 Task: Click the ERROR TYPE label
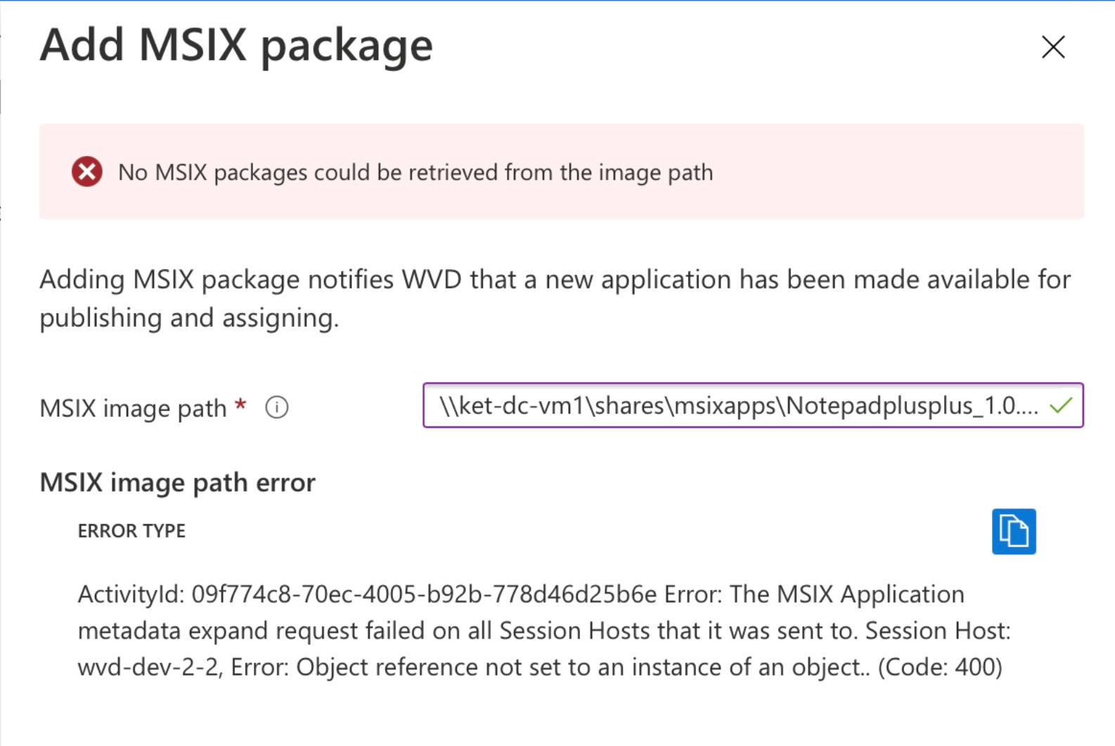click(x=131, y=531)
